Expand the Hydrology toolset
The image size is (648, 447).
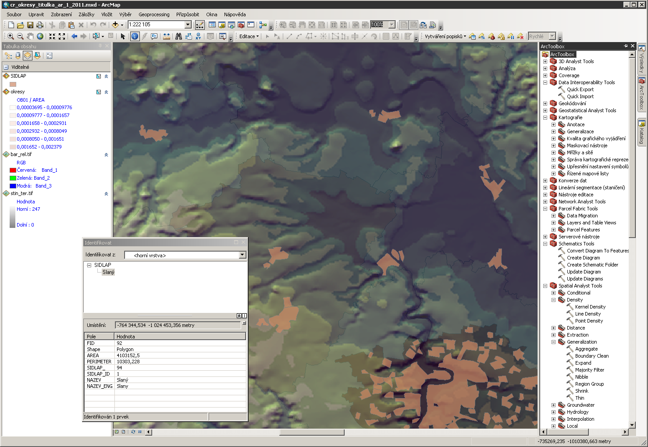click(x=553, y=412)
